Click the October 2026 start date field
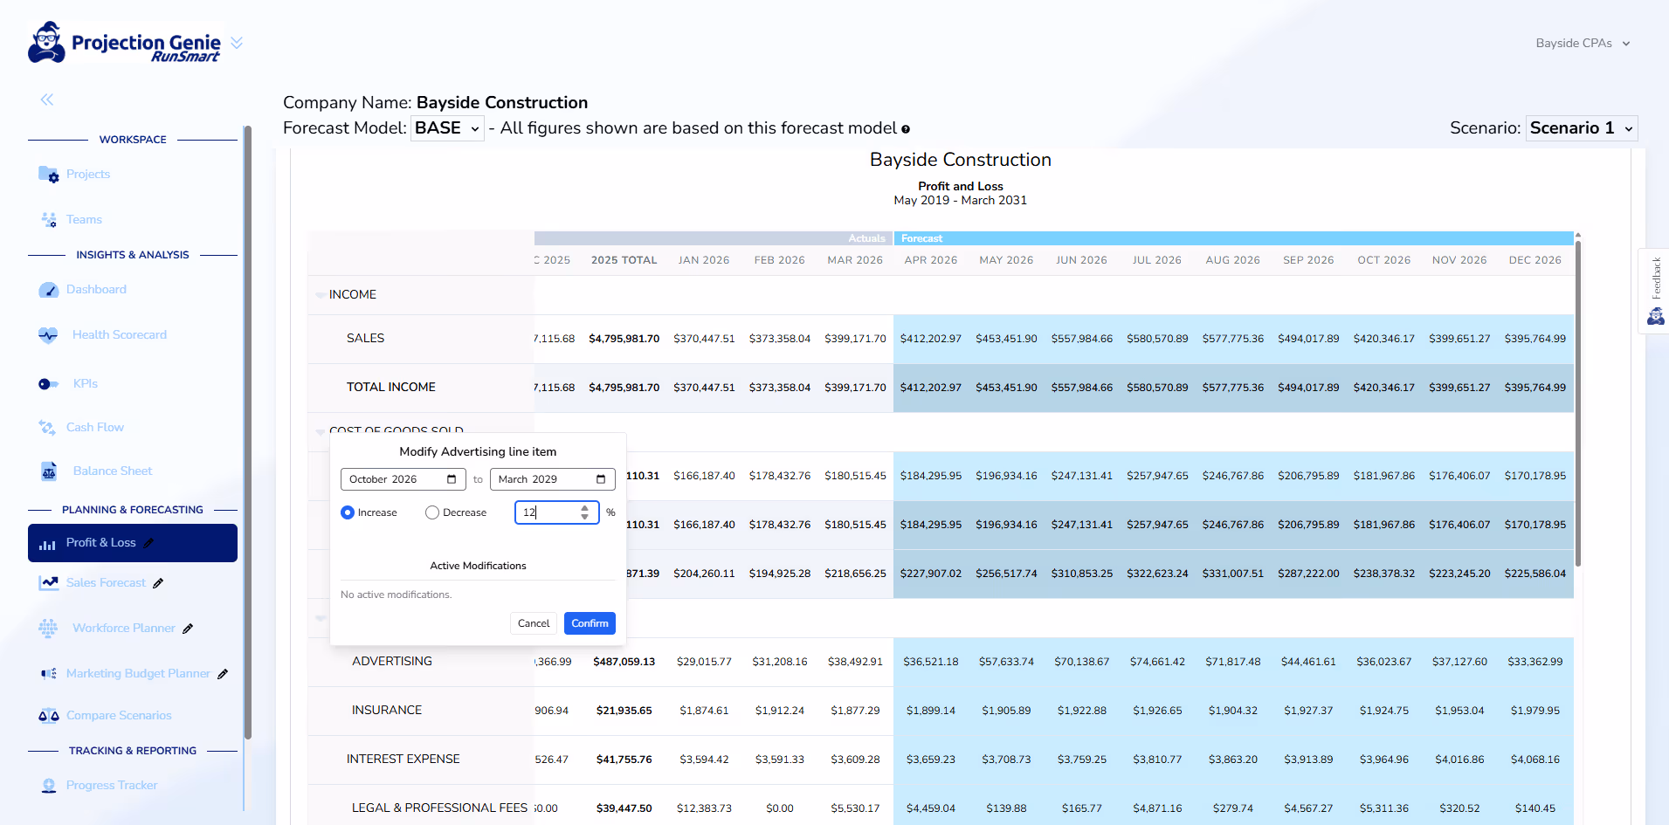The width and height of the screenshot is (1669, 825). (x=403, y=479)
